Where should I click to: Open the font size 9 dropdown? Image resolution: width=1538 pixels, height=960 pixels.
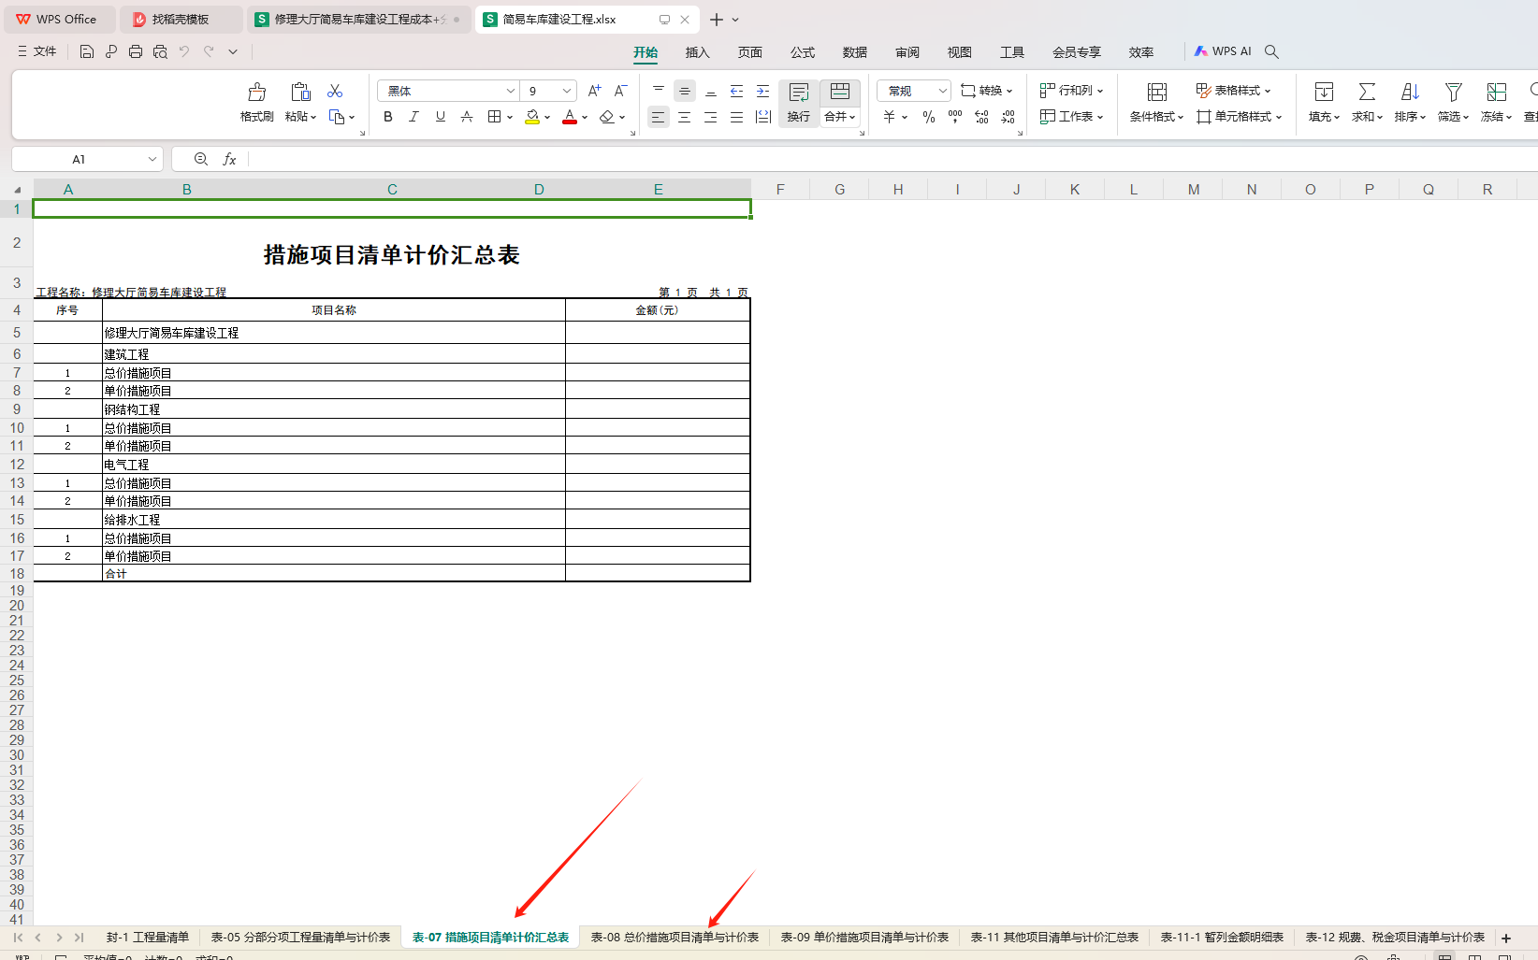(567, 91)
